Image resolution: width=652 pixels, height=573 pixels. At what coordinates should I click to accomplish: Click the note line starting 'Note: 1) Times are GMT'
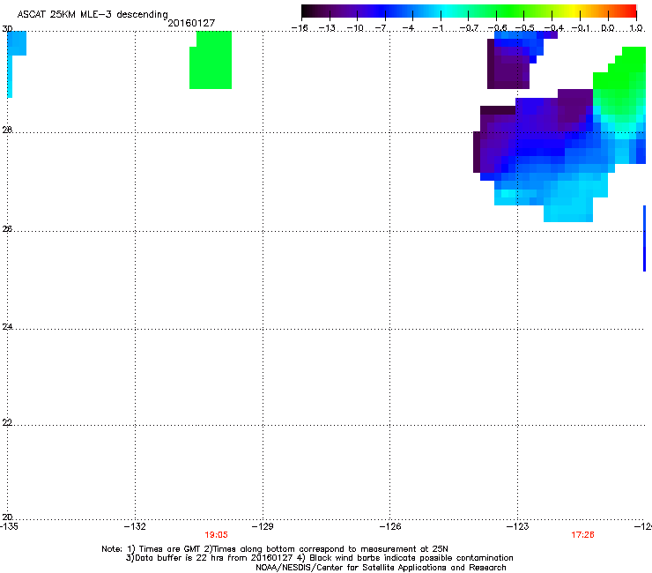[x=275, y=549]
